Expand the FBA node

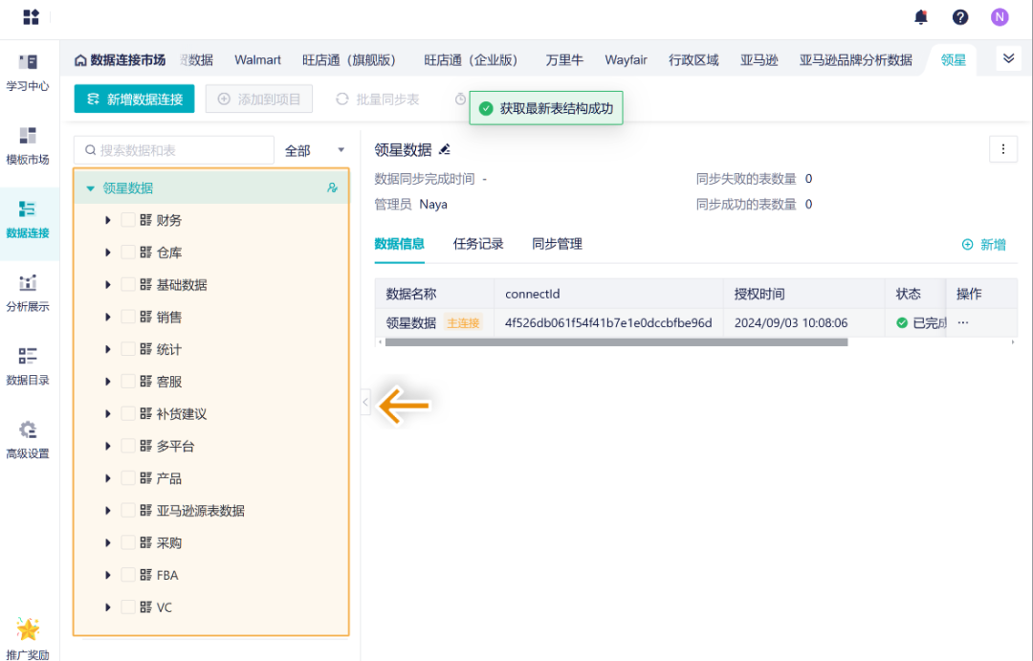pos(108,575)
